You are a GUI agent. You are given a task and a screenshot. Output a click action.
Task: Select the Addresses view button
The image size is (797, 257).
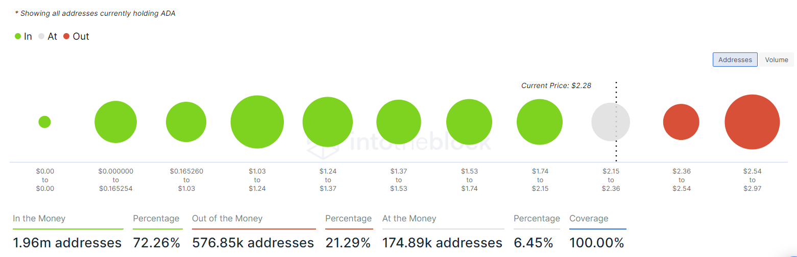(735, 60)
